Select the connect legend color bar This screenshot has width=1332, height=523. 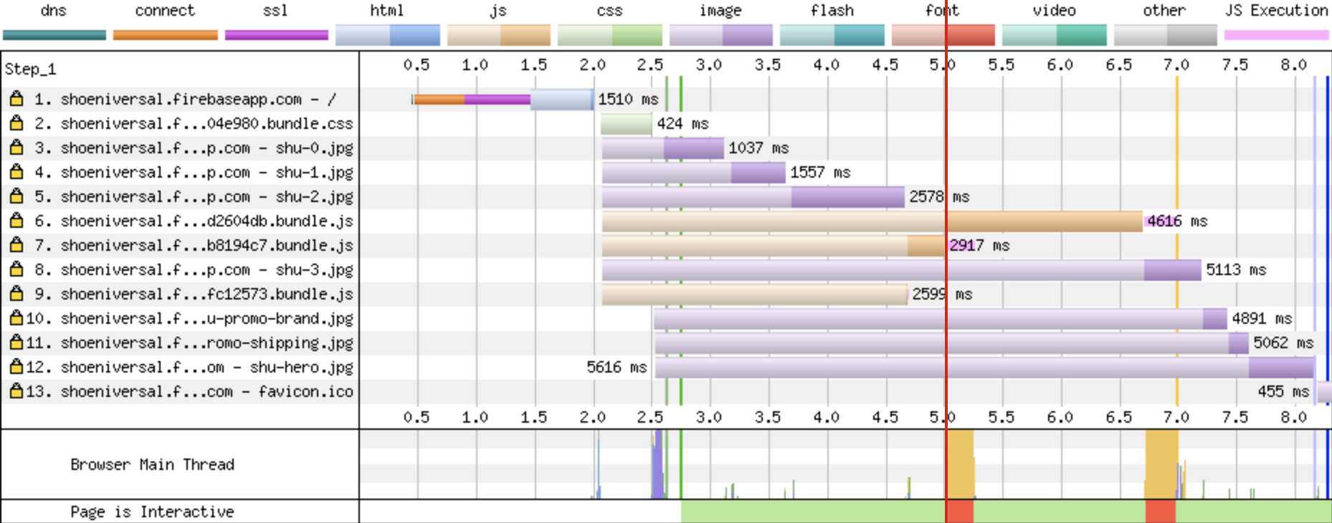pos(166,35)
